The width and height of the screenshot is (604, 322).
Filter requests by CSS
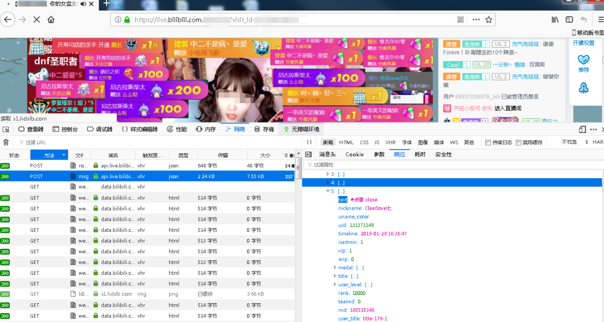(x=364, y=142)
